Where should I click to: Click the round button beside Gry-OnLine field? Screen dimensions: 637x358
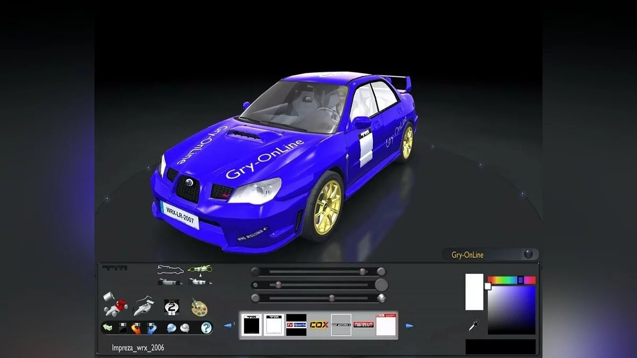[528, 254]
